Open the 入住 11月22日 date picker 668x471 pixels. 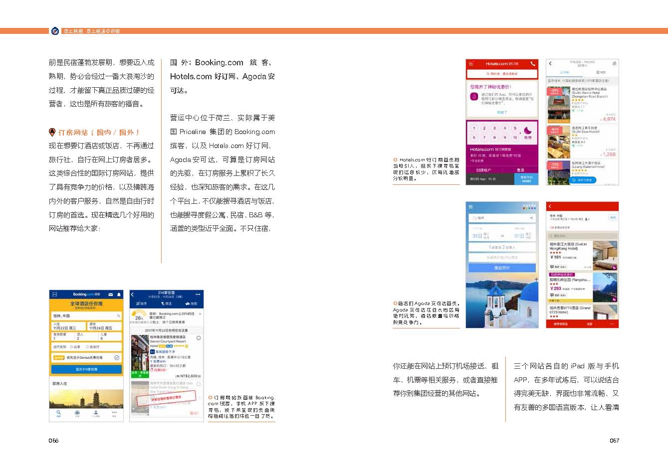tap(68, 326)
